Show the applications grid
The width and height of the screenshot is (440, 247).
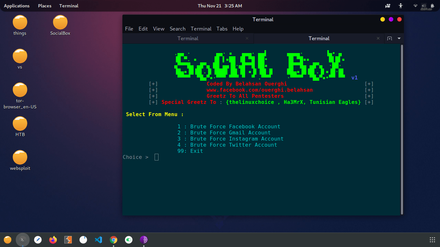[x=433, y=240]
